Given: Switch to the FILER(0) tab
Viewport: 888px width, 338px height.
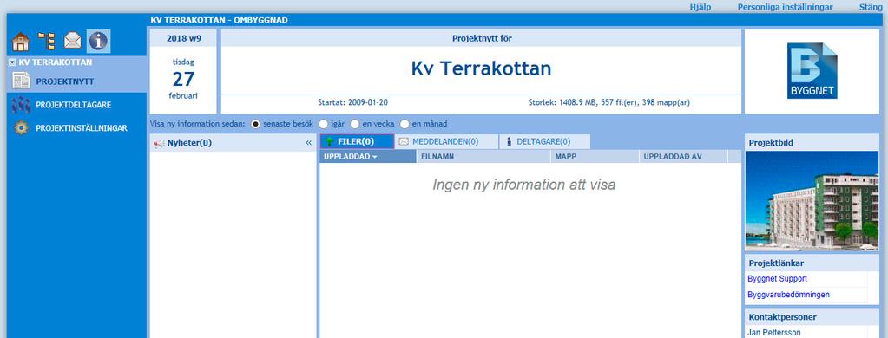Looking at the screenshot, I should coord(357,141).
